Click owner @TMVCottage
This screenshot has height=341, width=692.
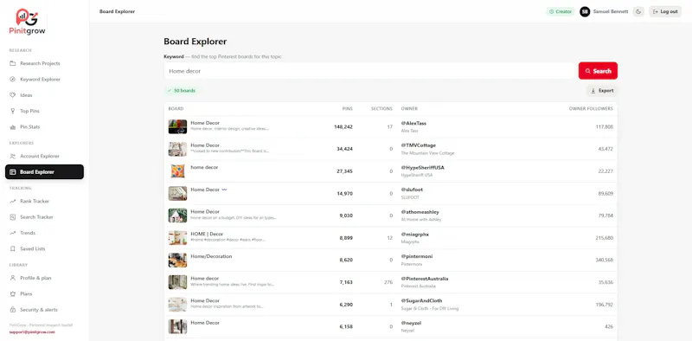click(x=419, y=145)
